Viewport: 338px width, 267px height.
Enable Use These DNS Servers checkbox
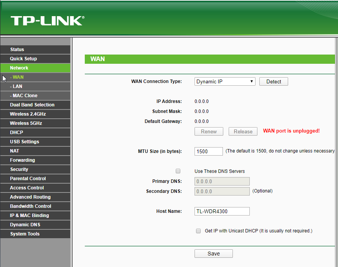point(178,171)
